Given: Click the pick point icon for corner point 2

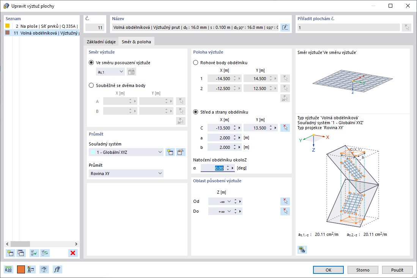Looking at the screenshot, I should click(x=285, y=88).
